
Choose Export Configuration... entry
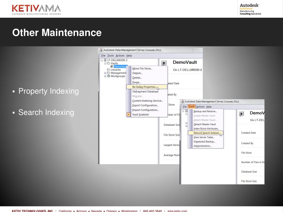147,105
